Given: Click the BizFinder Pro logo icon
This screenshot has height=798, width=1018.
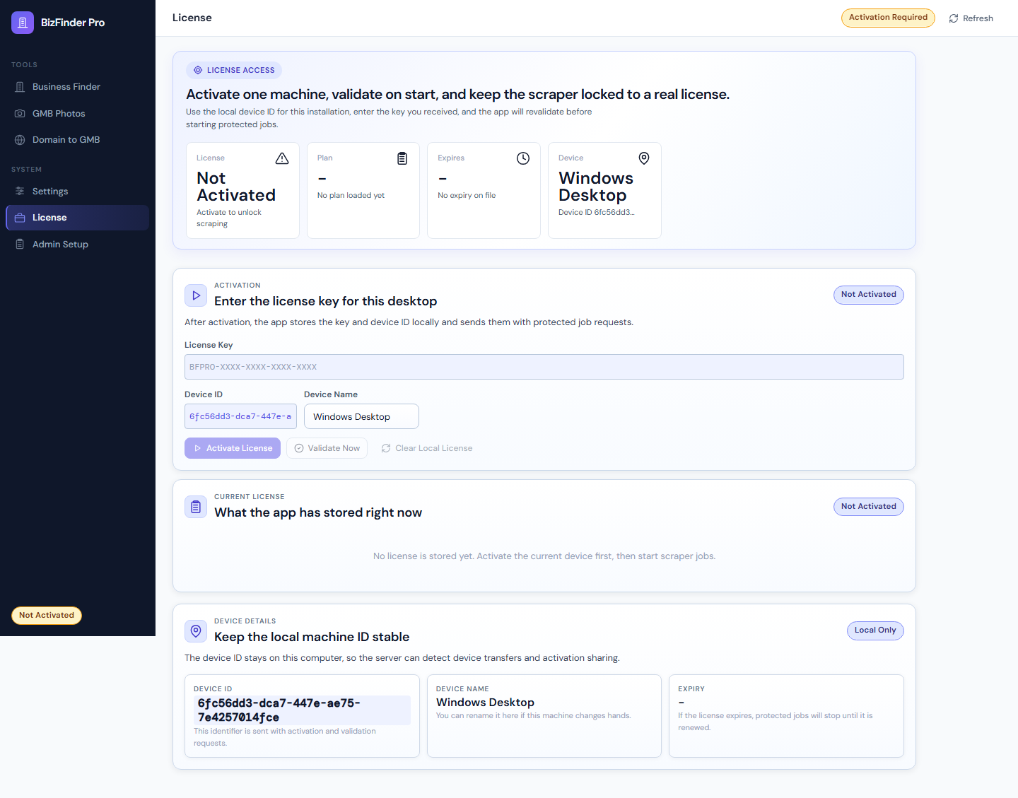Looking at the screenshot, I should [22, 22].
